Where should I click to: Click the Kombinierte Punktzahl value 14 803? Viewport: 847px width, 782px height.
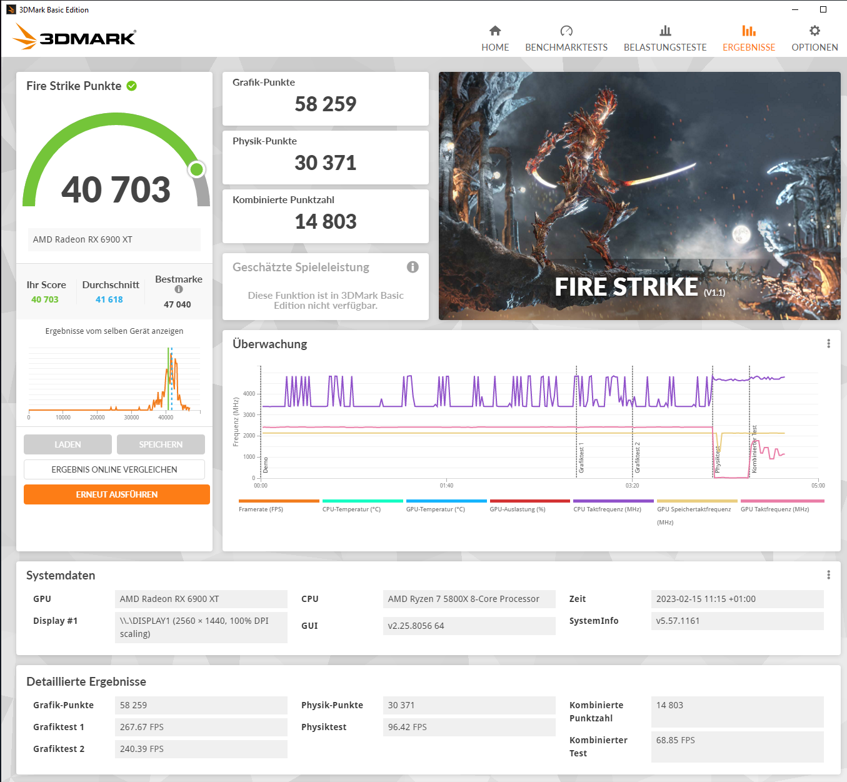coord(326,221)
